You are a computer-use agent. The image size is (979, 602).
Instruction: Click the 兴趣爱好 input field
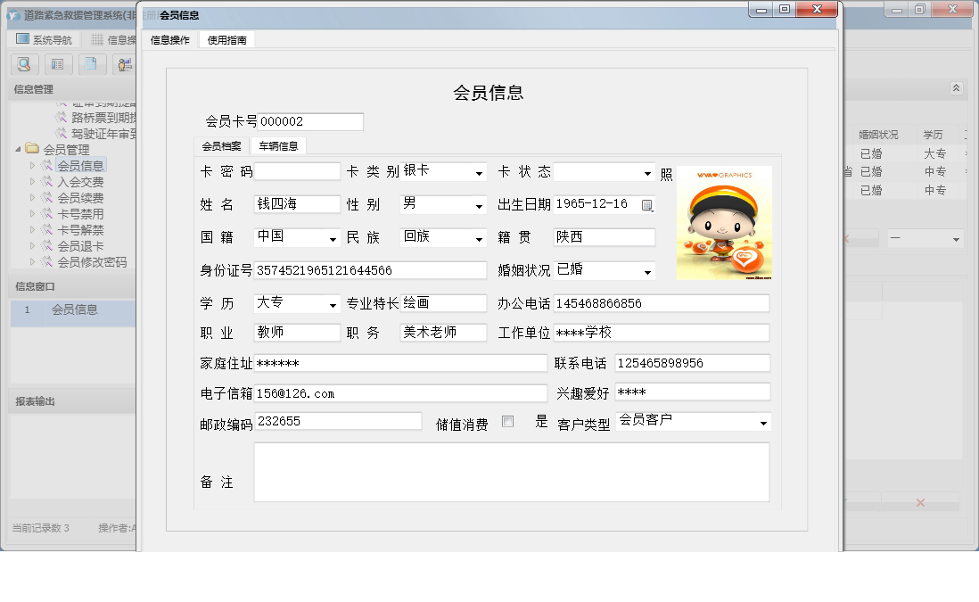[693, 392]
